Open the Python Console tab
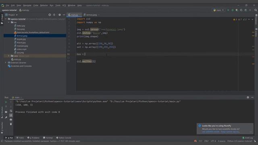Image resolution: width=258 pixels, height=145 pixels. 64,138
